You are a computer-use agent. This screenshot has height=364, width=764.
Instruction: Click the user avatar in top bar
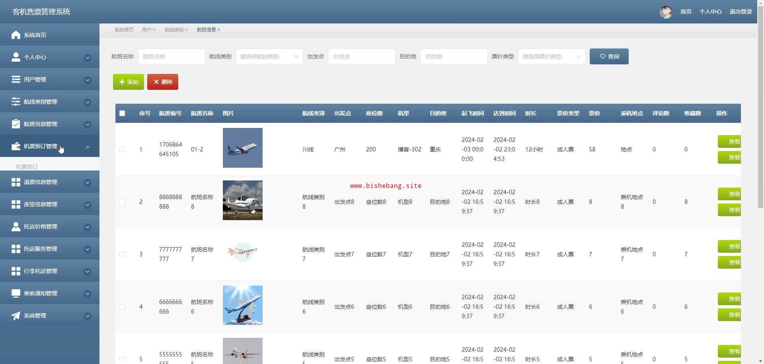click(x=666, y=12)
